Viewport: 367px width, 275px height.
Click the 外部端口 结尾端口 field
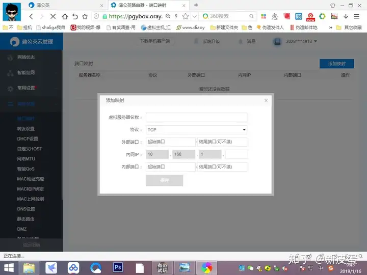pos(222,142)
